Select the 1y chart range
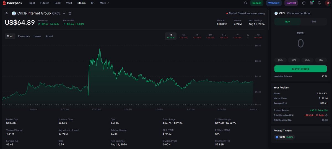The height and width of the screenshot is (149, 332). coord(237,36)
